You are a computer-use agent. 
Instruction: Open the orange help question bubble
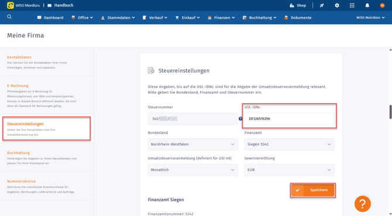point(363,204)
